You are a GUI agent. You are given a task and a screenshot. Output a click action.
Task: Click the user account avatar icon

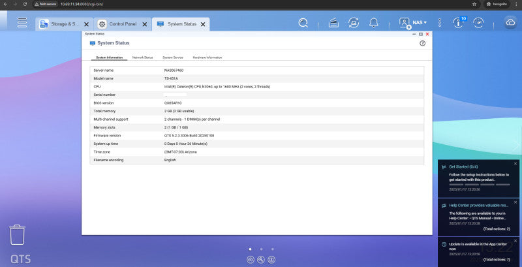point(405,23)
